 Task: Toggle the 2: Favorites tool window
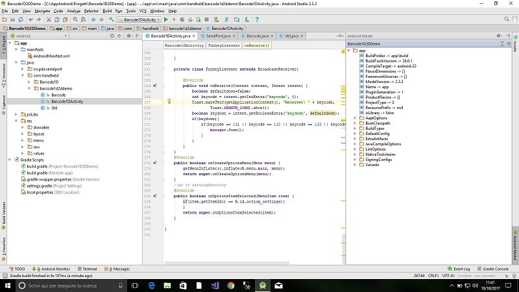(4, 249)
